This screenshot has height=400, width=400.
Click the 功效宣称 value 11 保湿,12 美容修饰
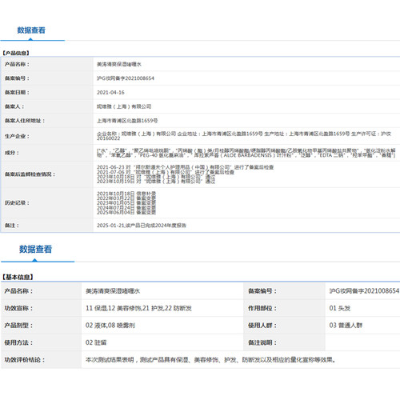pos(138,308)
